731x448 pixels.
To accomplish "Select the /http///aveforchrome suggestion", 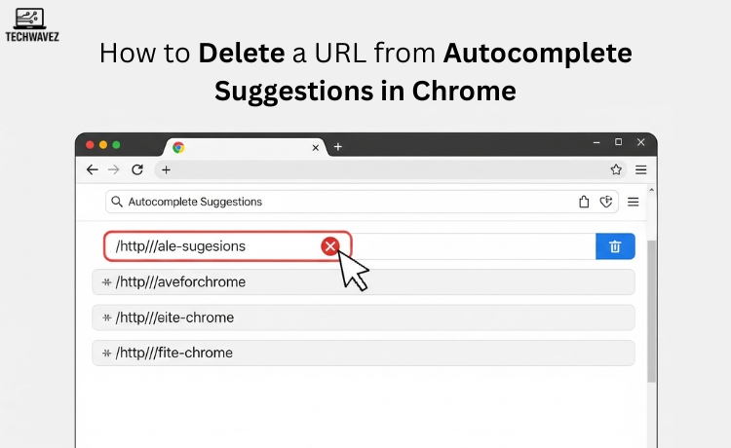I will tap(364, 282).
